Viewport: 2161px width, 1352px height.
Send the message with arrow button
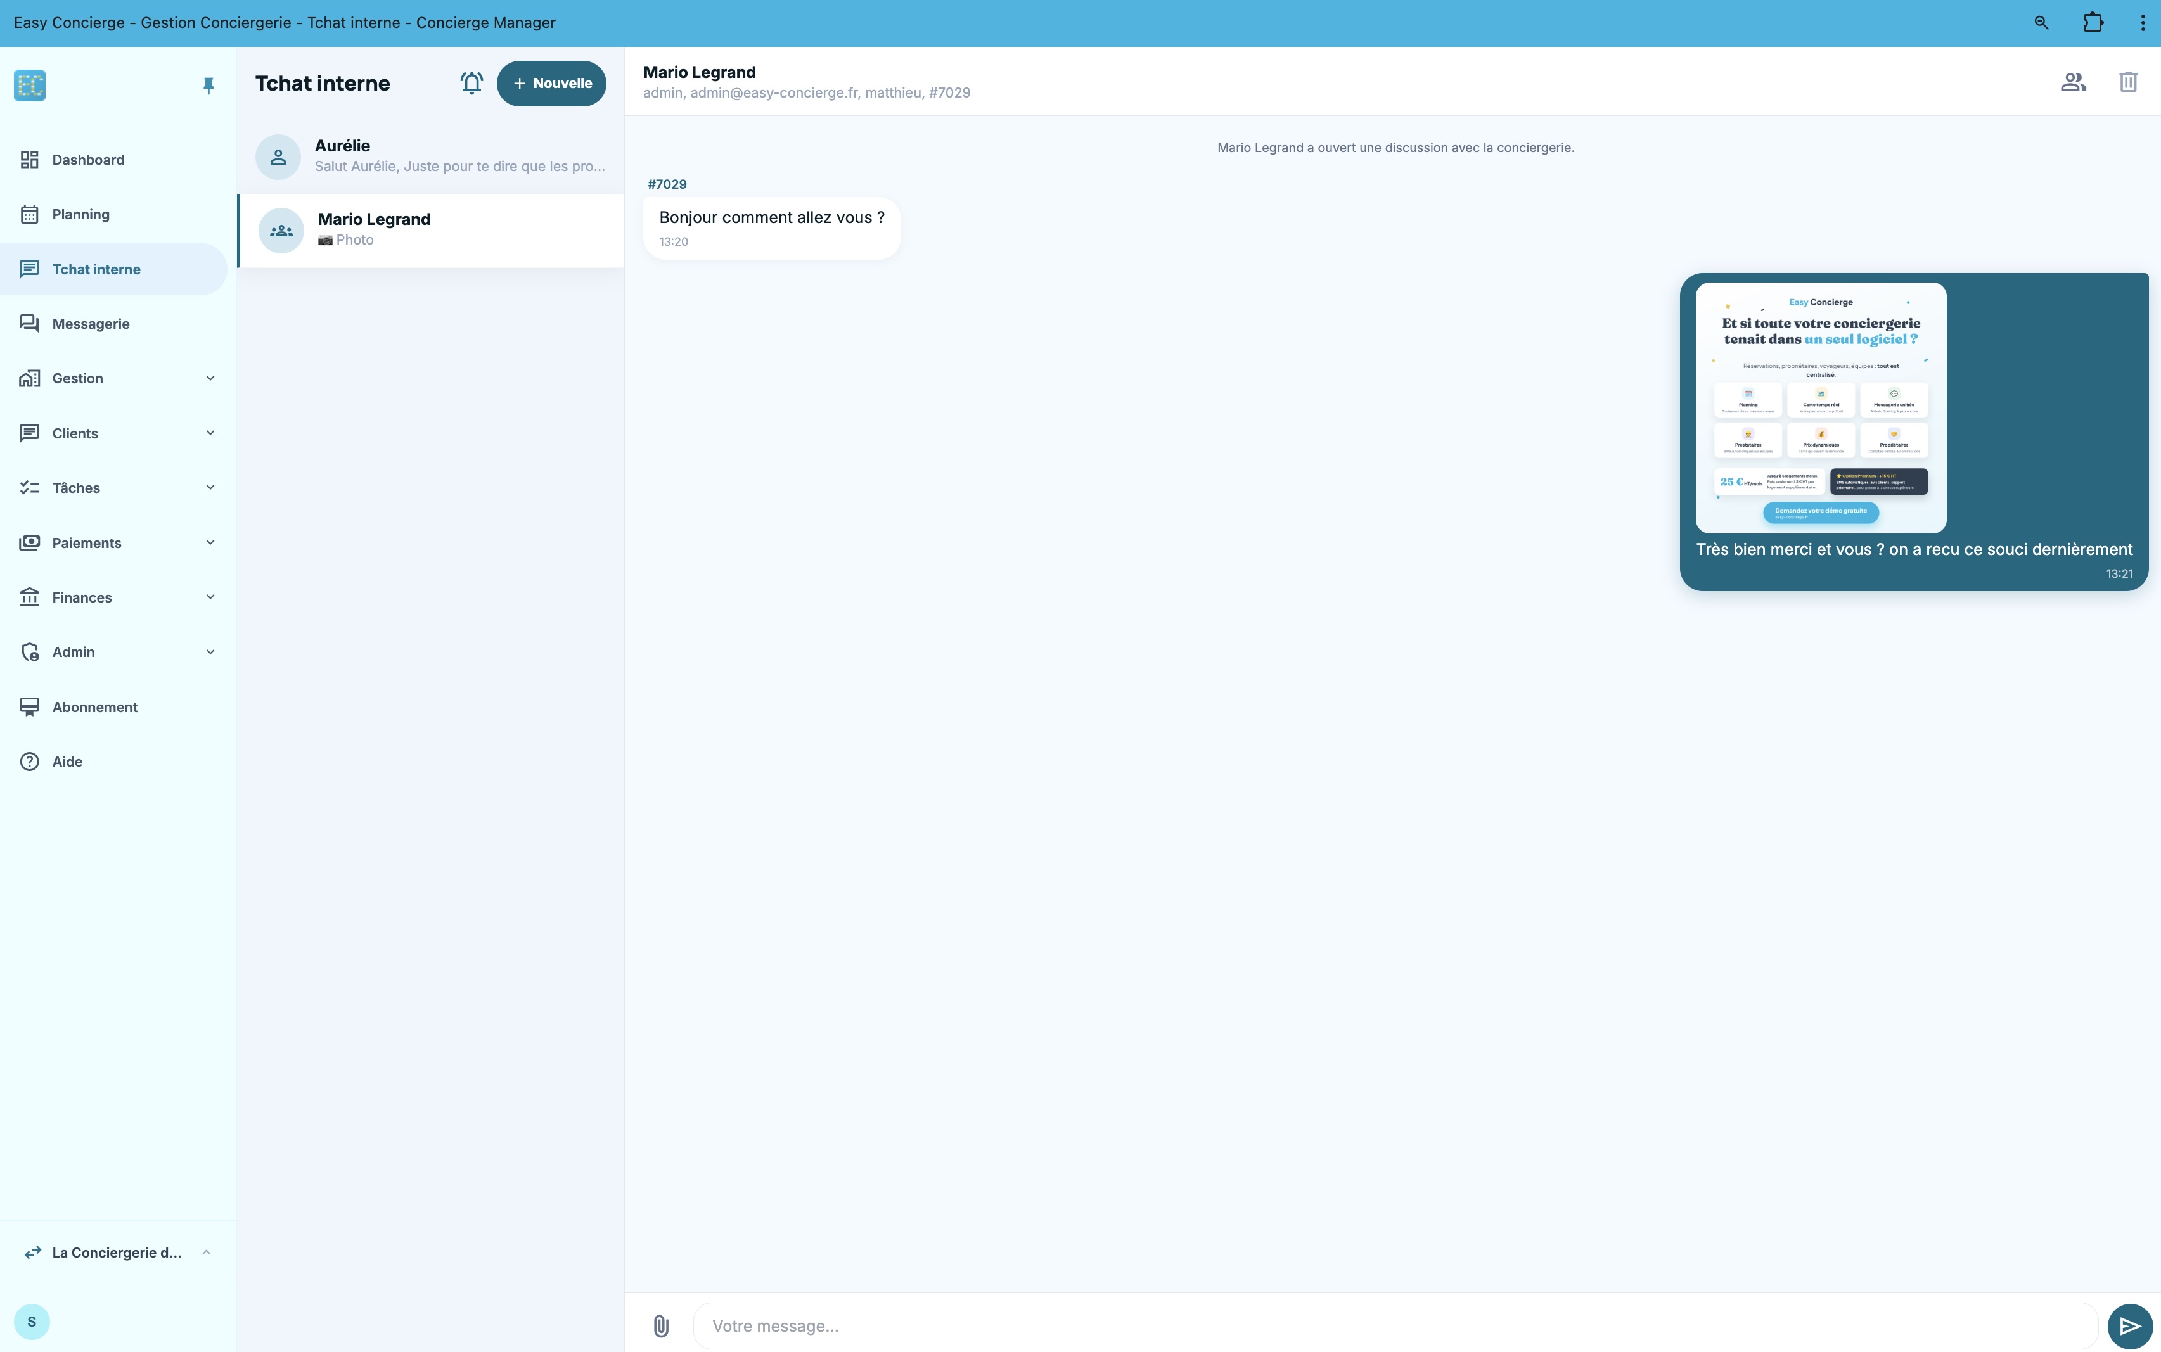point(2130,1326)
